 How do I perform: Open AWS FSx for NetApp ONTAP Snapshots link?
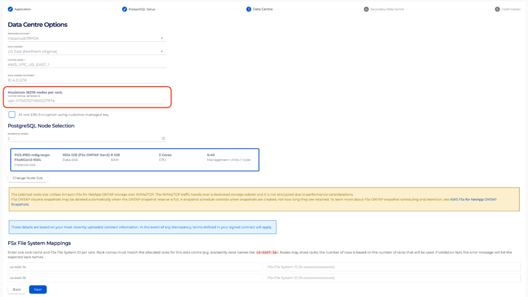pyautogui.click(x=473, y=199)
